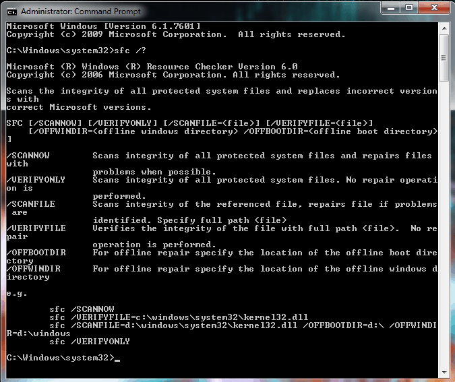Click the example line starting 'sfc /SCANFILE=d:\windows'
455x382 pixels.
222,329
